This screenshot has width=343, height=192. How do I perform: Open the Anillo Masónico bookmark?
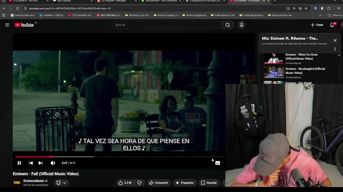[x=223, y=15]
